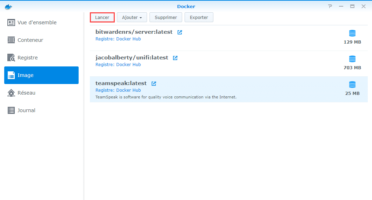Viewport: 372px width, 200px height.
Task: Click the database icon above 25 MB
Action: (x=352, y=85)
